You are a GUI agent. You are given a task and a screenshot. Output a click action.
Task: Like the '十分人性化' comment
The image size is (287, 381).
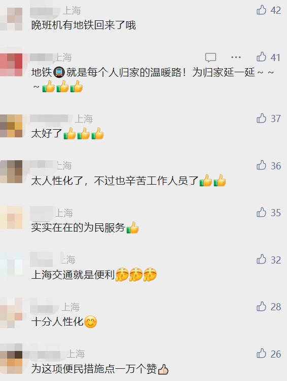pos(261,307)
